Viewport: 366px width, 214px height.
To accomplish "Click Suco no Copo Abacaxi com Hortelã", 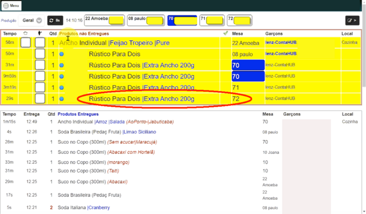I will (x=106, y=152).
